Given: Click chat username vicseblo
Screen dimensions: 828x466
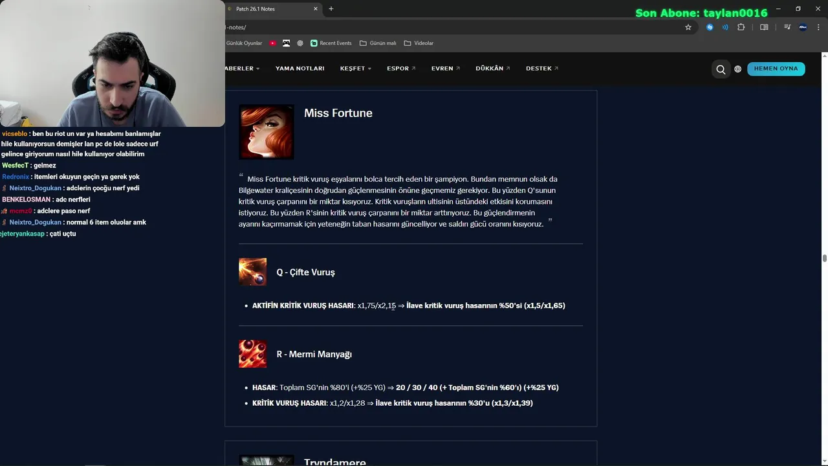Looking at the screenshot, I should coord(15,134).
